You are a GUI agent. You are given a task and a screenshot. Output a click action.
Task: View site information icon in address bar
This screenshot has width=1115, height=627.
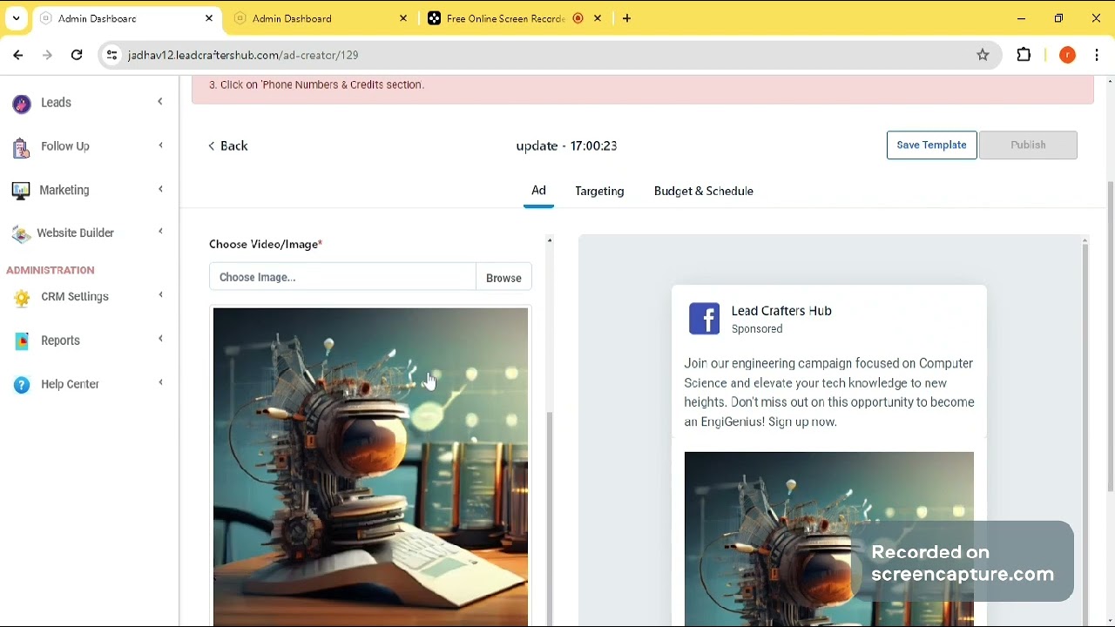tap(111, 55)
